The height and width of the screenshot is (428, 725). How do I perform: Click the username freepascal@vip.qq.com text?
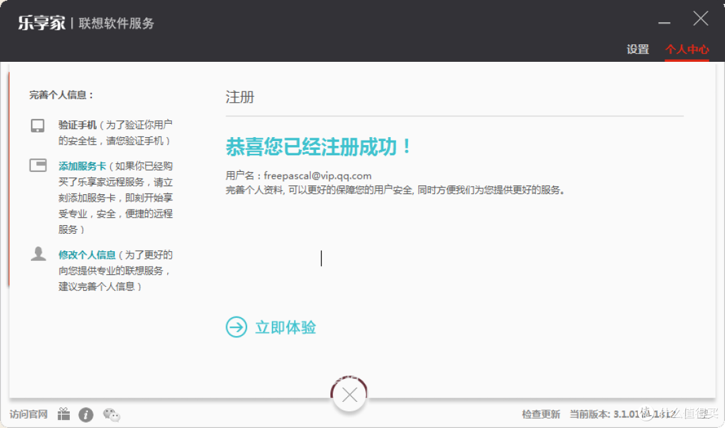318,176
